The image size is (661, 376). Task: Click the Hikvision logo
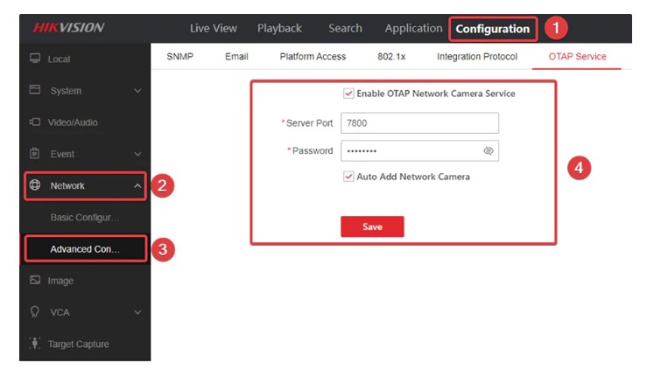point(68,28)
